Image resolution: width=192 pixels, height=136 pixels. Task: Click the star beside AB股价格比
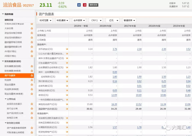32,56
